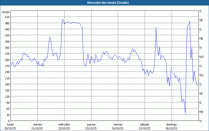Click the NO compass label on the right axis
Viewport: 209px width, 131px height.
[x=201, y=57]
